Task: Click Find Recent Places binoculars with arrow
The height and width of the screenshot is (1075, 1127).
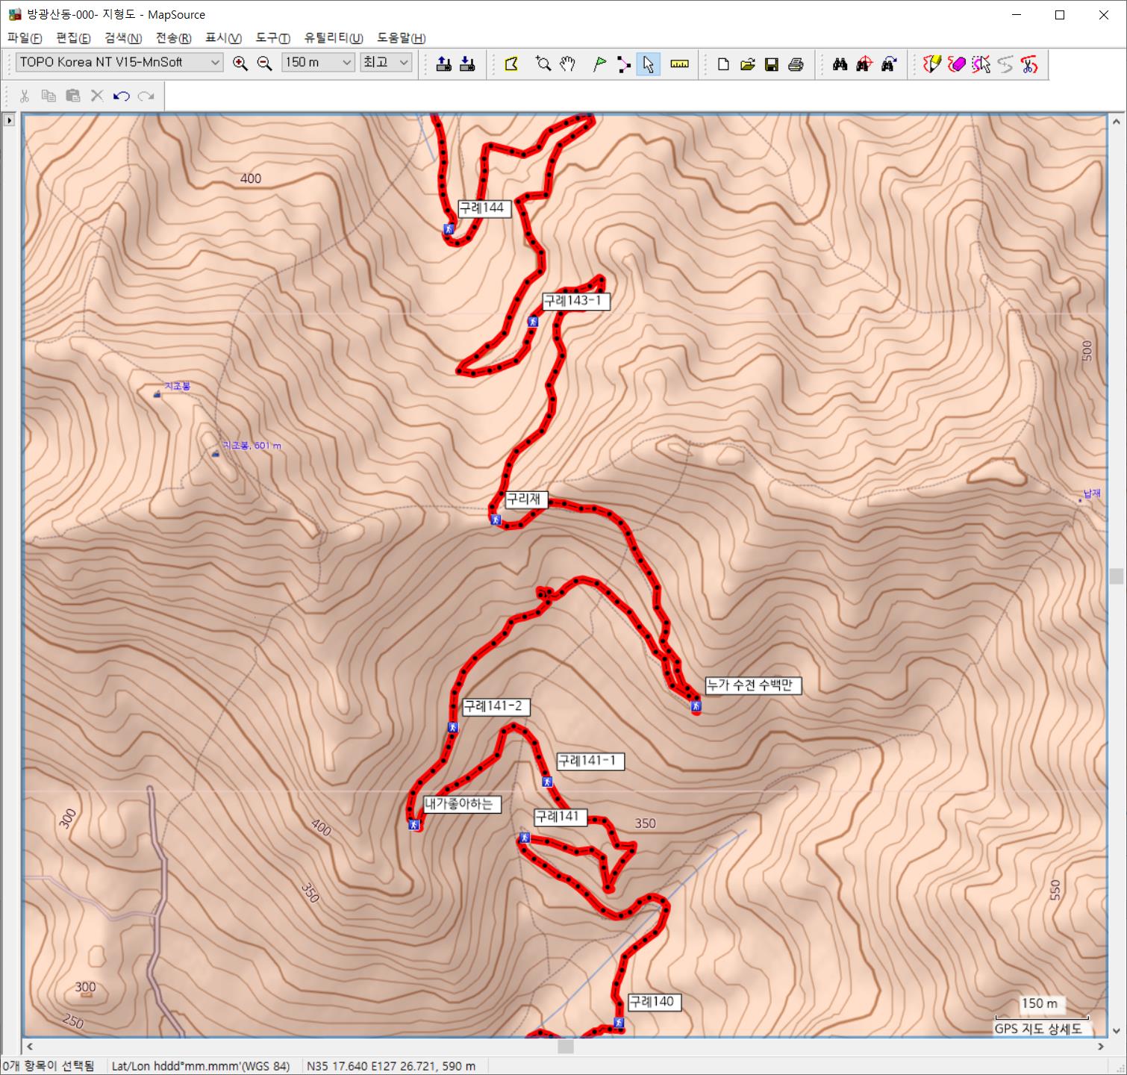Action: click(x=888, y=64)
